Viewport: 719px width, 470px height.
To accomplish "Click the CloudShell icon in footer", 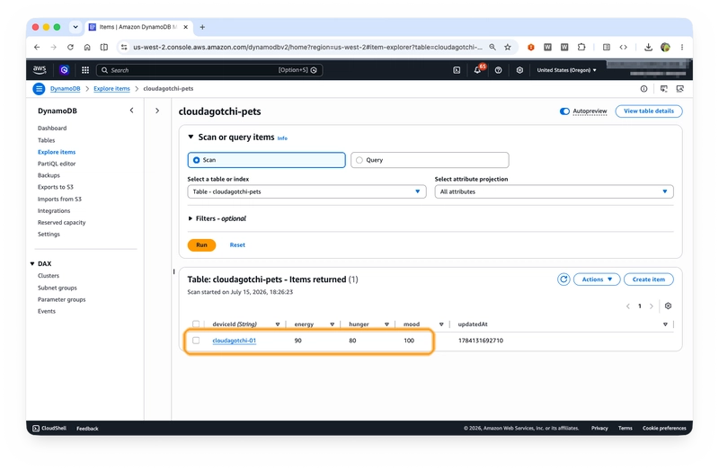I will pyautogui.click(x=36, y=429).
